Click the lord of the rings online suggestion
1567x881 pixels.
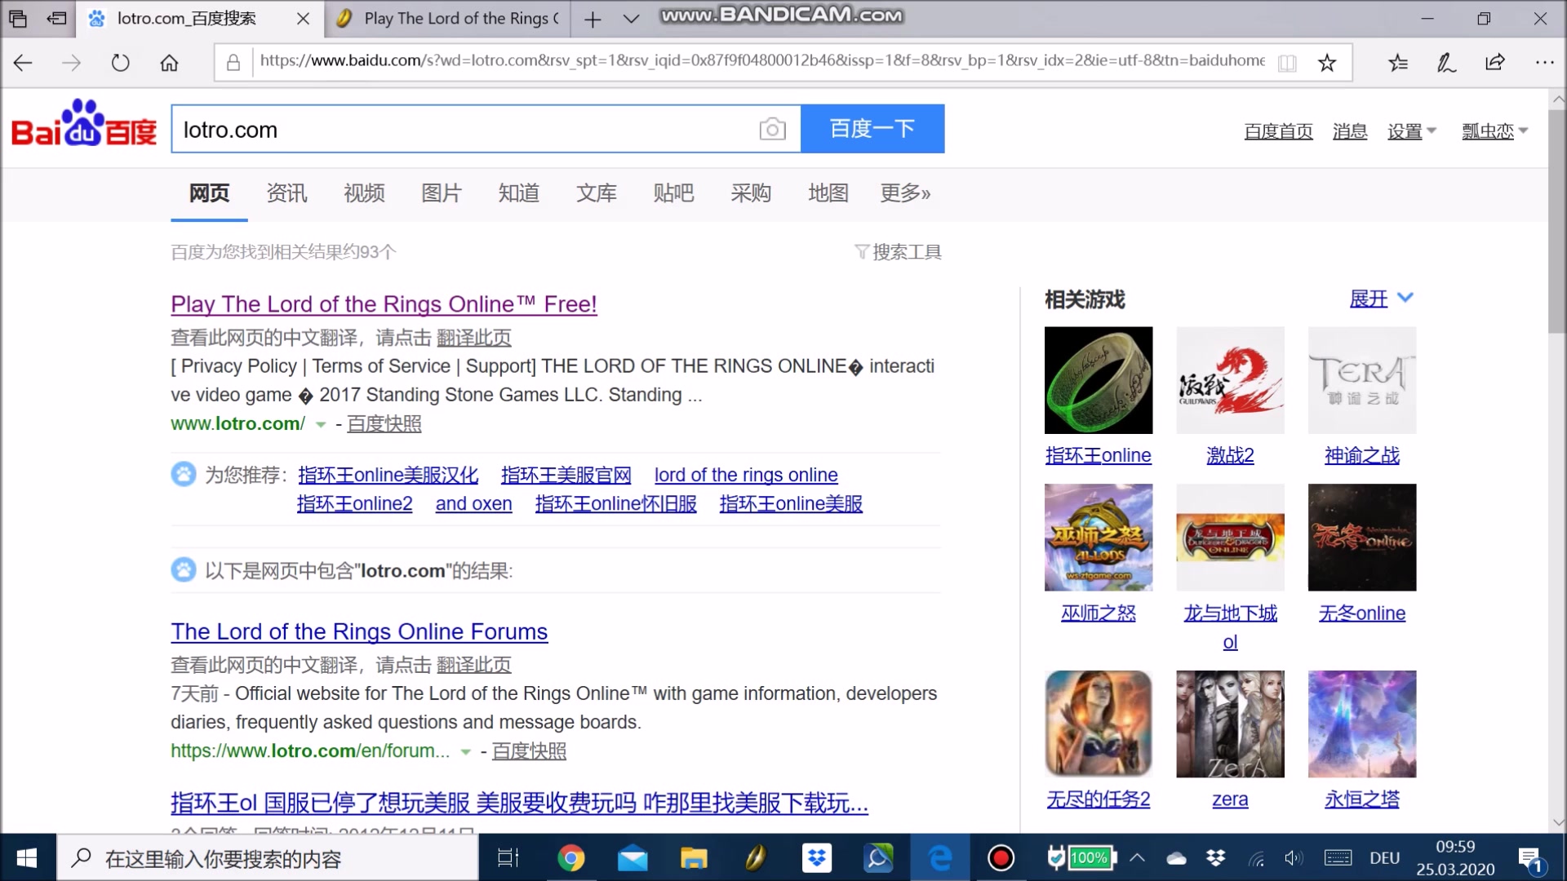[x=746, y=475]
